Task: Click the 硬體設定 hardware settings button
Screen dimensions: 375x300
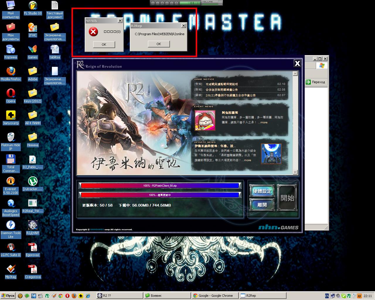Action: (x=262, y=191)
